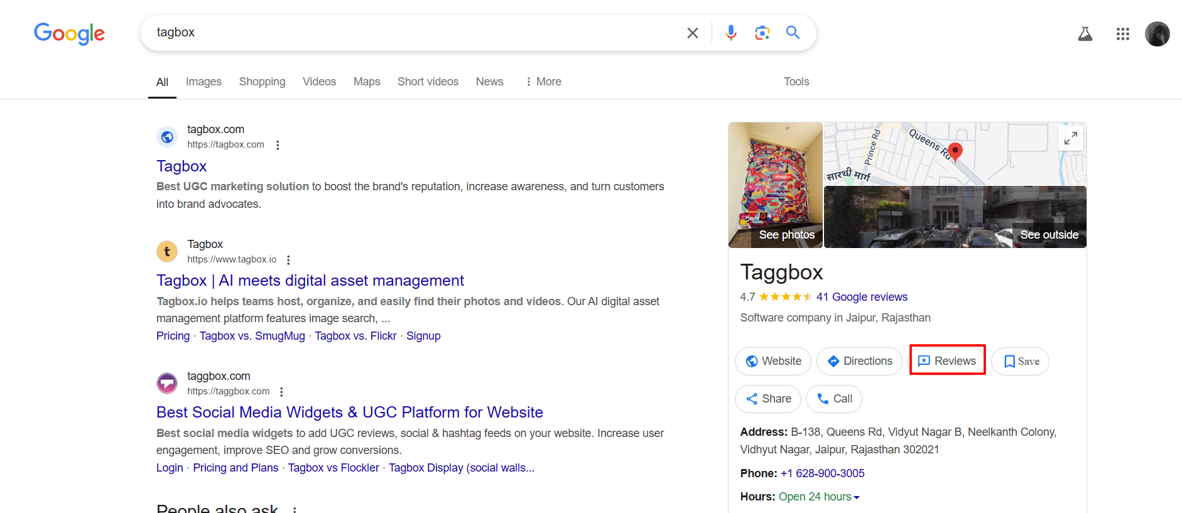Open the Google apps grid
The image size is (1182, 513).
1122,34
